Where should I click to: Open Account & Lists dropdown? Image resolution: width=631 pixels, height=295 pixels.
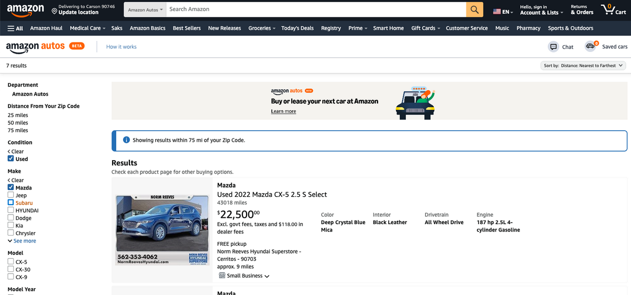(x=542, y=9)
